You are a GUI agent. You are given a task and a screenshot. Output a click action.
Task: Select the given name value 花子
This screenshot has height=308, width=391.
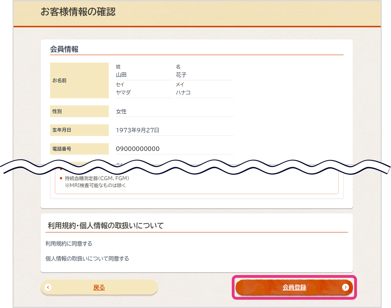point(181,75)
